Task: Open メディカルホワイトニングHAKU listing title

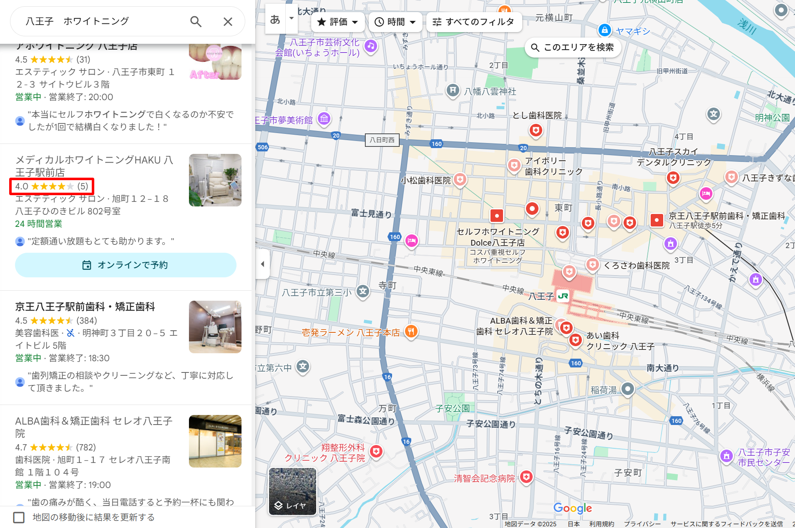Action: (94, 166)
